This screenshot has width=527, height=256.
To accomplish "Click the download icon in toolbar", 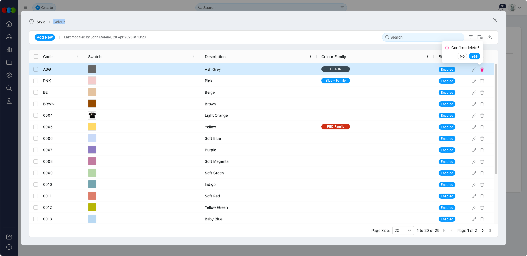I will pyautogui.click(x=489, y=37).
